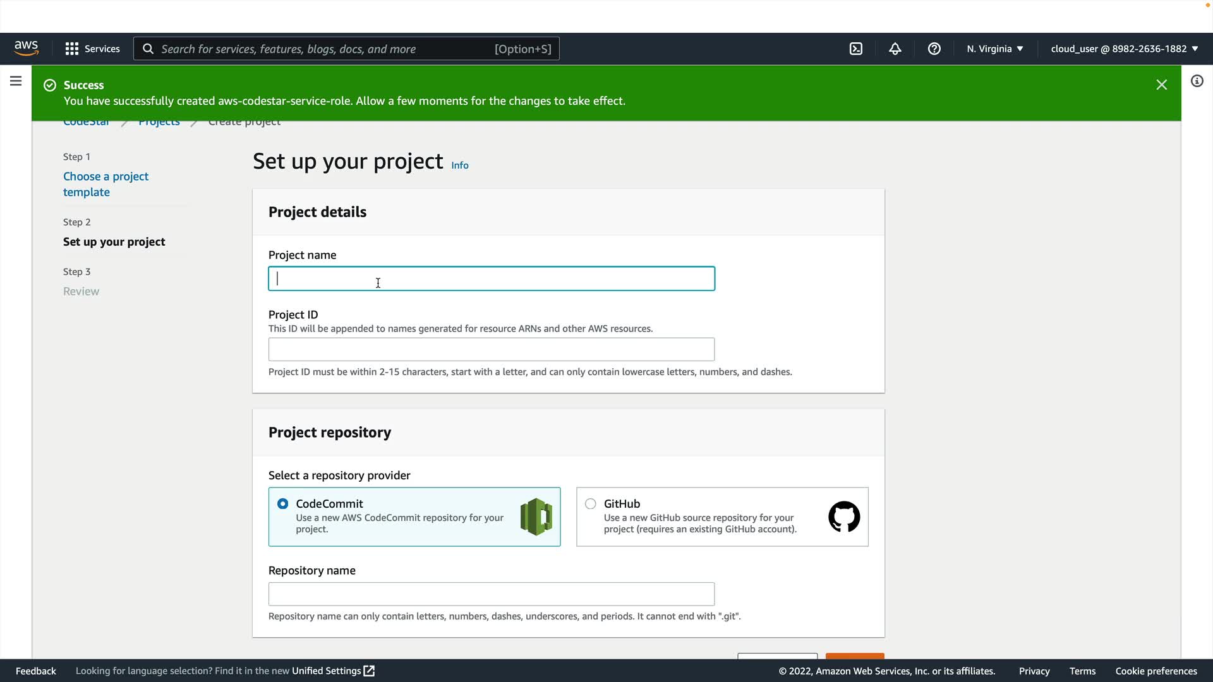Open the Services grid menu

click(92, 49)
